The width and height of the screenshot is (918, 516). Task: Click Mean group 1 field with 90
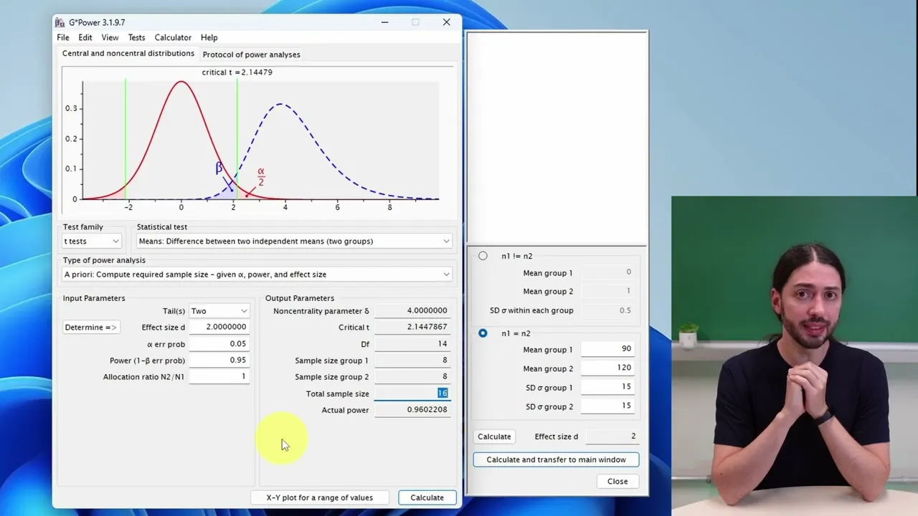coord(607,348)
